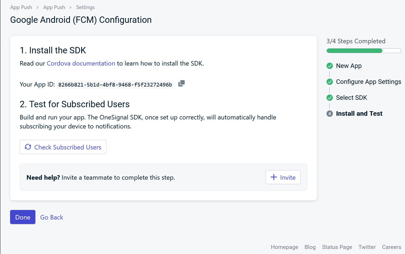This screenshot has width=405, height=254.
Task: Copy the App ID to clipboard
Action: coord(181,83)
